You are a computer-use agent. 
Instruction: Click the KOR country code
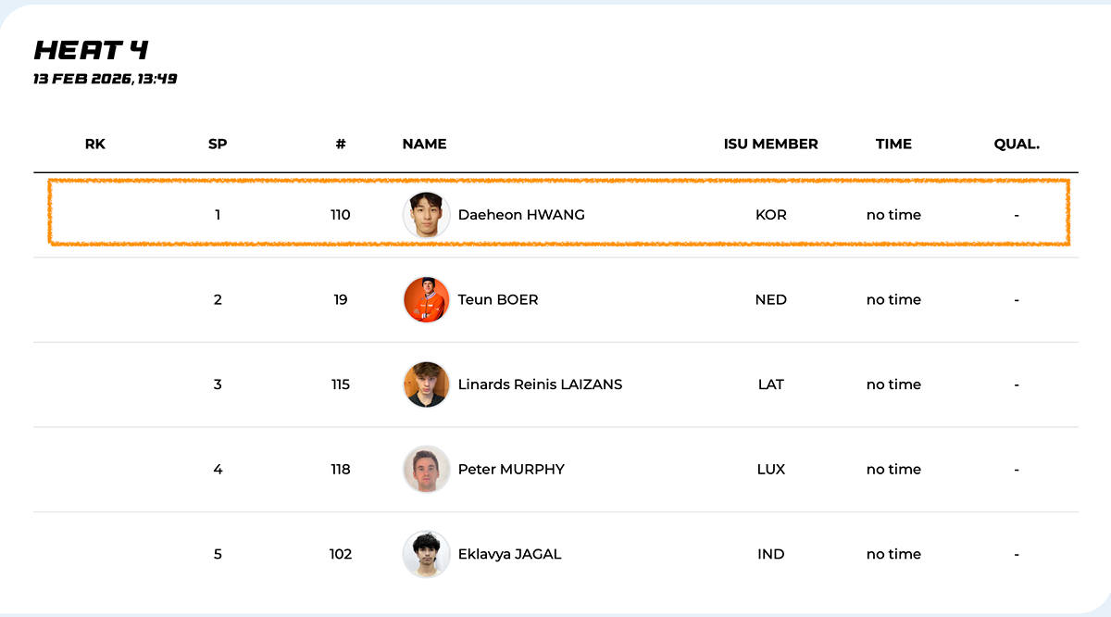point(770,215)
